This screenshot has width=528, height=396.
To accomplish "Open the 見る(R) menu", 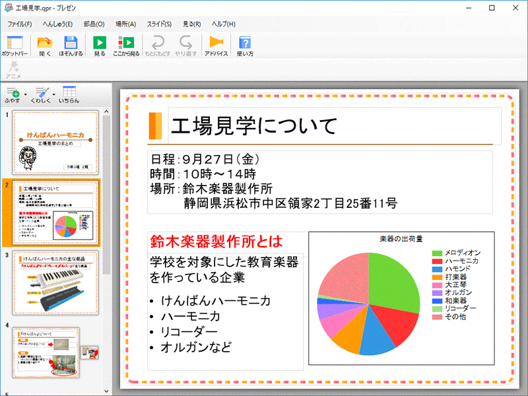I will [x=191, y=24].
